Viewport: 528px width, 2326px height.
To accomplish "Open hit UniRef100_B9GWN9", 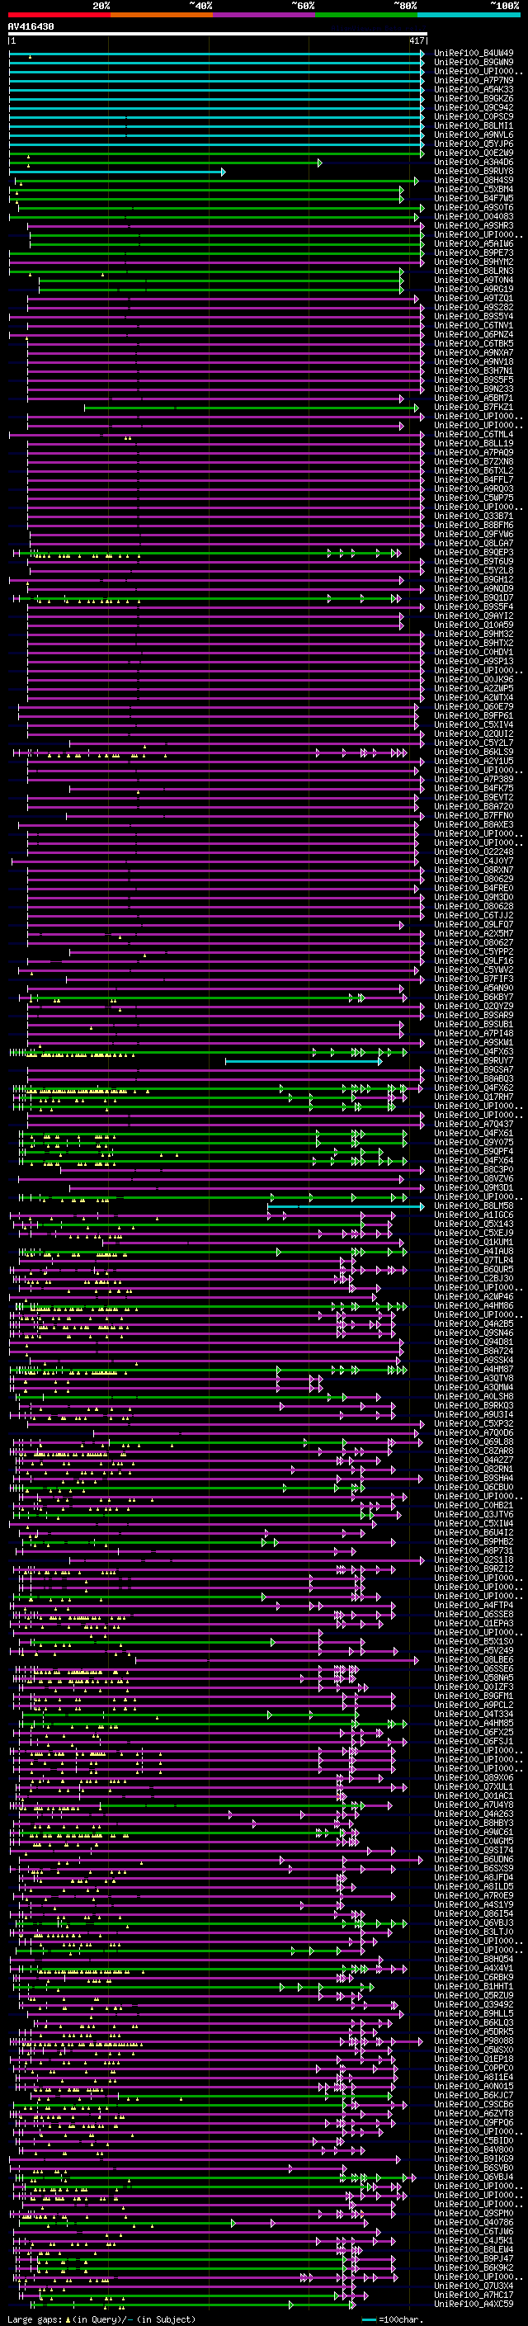I will 474,63.
